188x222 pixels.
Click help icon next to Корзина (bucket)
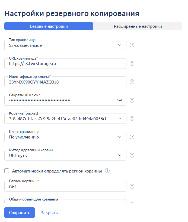(x=132, y=118)
